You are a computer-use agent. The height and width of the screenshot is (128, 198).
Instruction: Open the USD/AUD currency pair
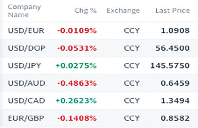click(26, 83)
